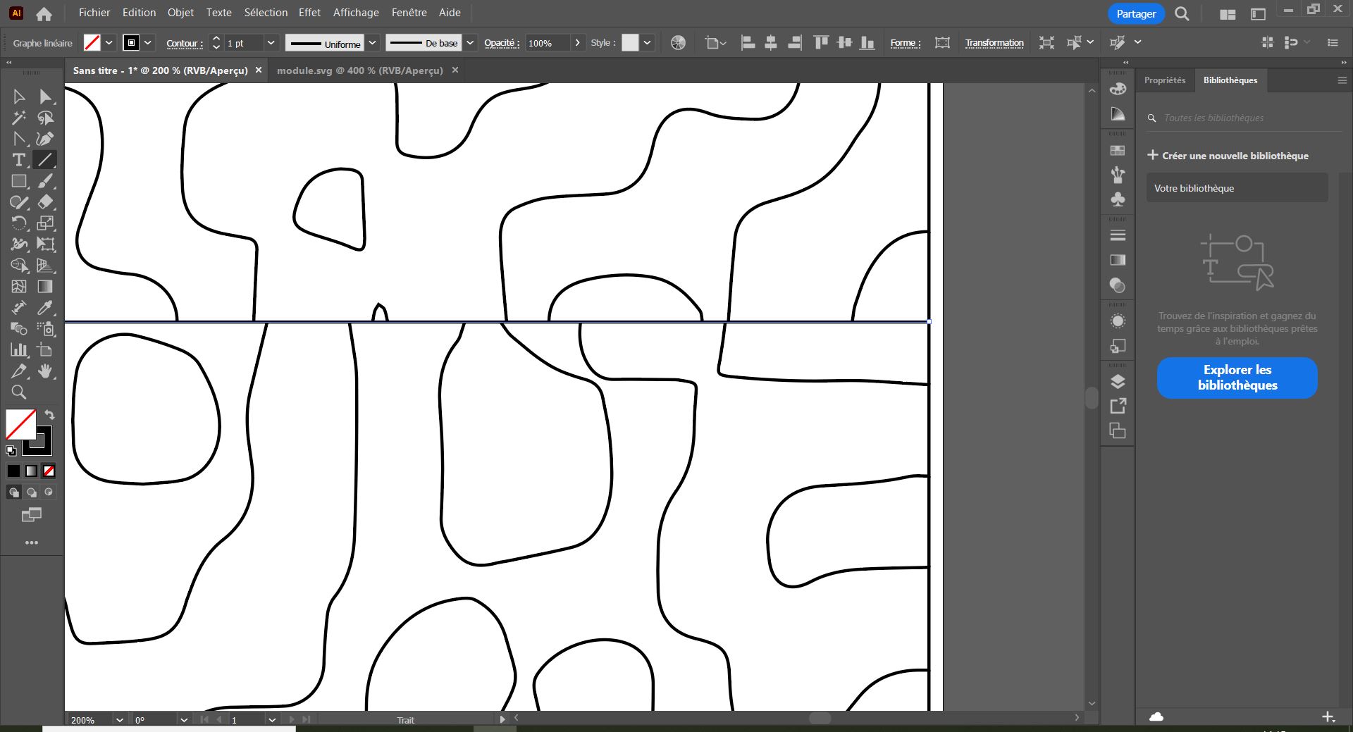Choose the Scale tool

[x=45, y=223]
